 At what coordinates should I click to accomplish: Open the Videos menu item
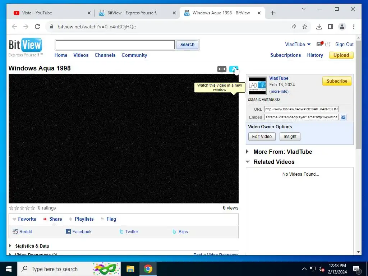click(x=81, y=55)
